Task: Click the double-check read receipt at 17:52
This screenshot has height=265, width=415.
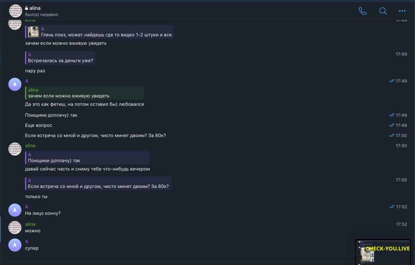Action: [391, 207]
